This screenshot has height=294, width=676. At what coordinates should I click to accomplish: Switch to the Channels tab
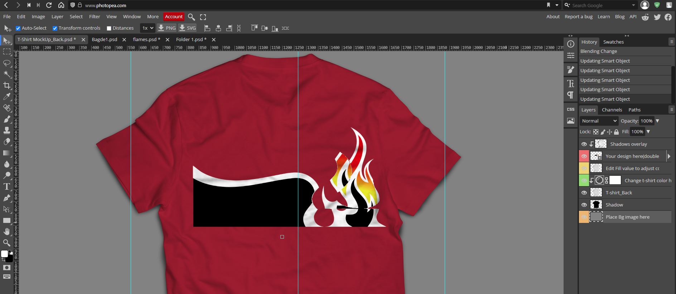[x=612, y=110]
